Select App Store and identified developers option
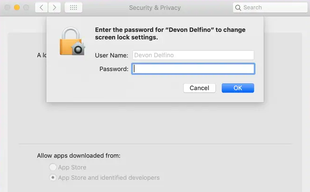This screenshot has width=310, height=192. (x=53, y=177)
